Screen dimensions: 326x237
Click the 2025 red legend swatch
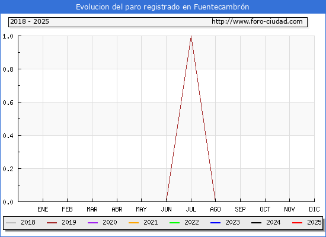coord(298,223)
